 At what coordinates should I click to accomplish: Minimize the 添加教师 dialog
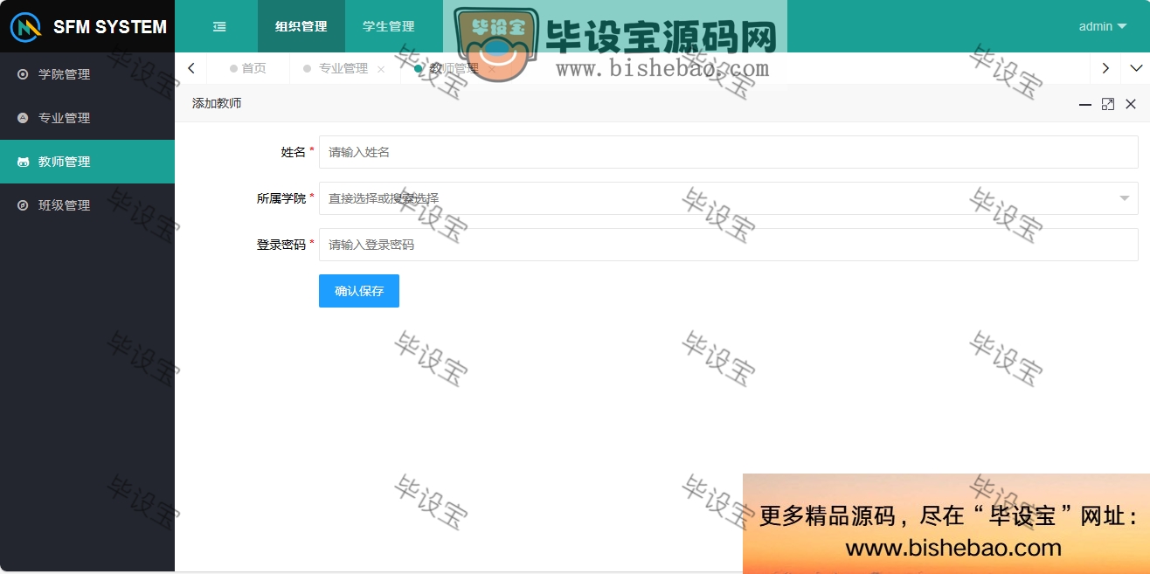point(1085,104)
